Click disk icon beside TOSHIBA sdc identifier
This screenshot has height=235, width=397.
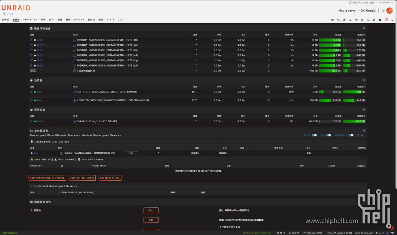point(75,40)
